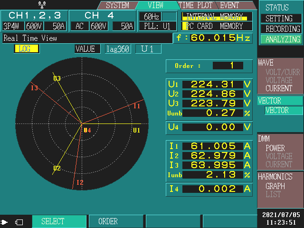Screen dimensions: 304x228
Task: Click CH 4 50A current range
Action: (x=123, y=26)
